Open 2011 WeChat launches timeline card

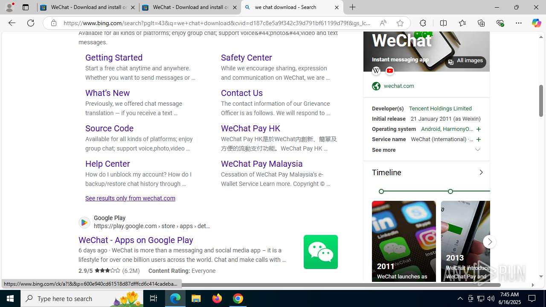click(x=404, y=241)
